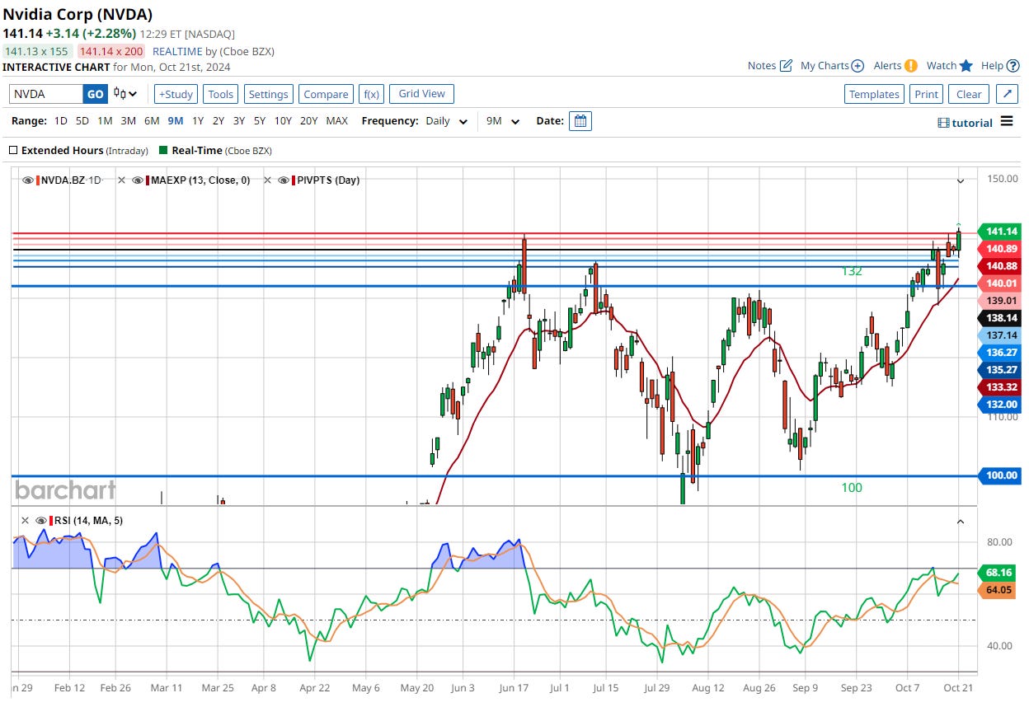Toggle visibility of PIVPTS study
This screenshot has width=1029, height=707.
pyautogui.click(x=284, y=180)
